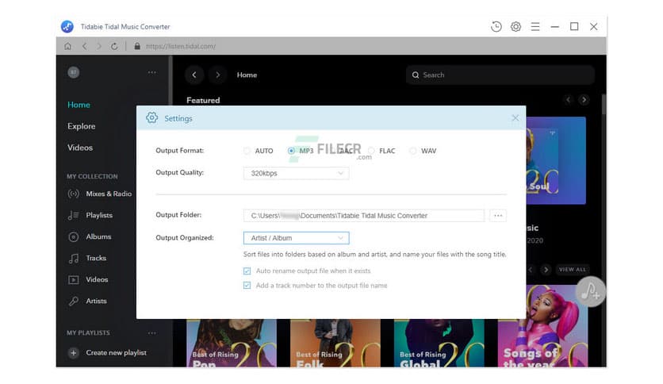Click the floating add music button
The image size is (663, 384).
point(590,291)
